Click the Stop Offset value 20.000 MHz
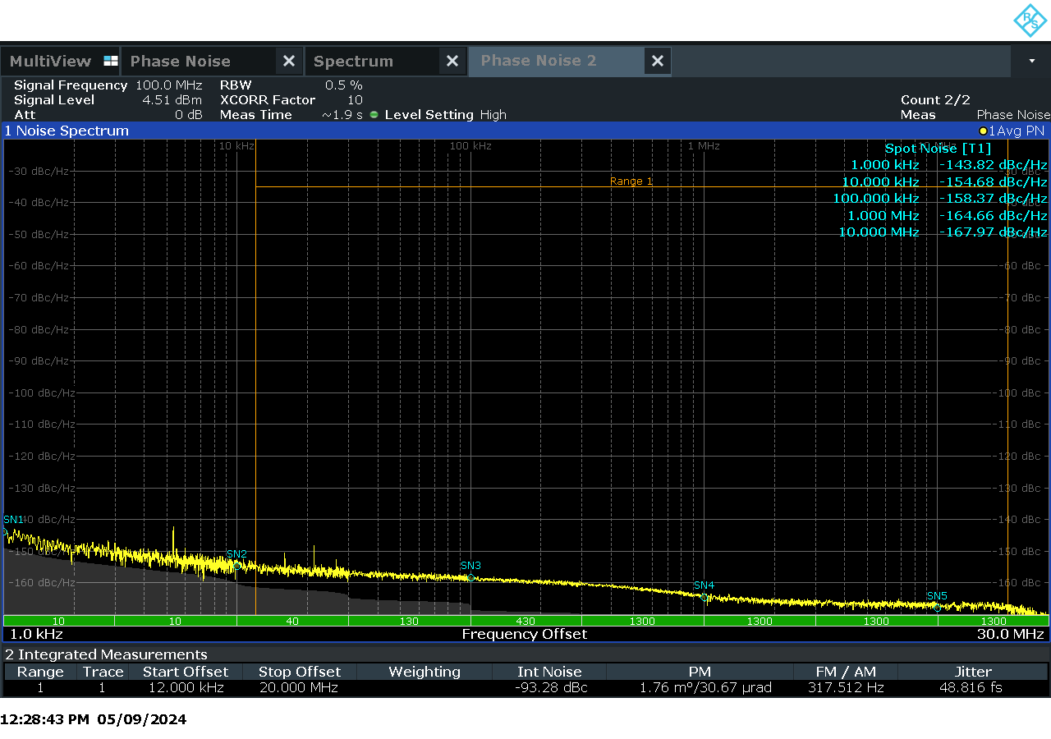 click(x=301, y=687)
